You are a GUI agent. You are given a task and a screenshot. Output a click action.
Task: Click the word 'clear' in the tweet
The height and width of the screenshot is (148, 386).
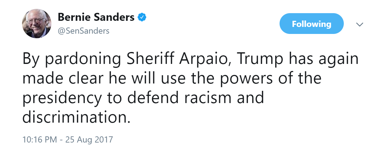pos(86,79)
